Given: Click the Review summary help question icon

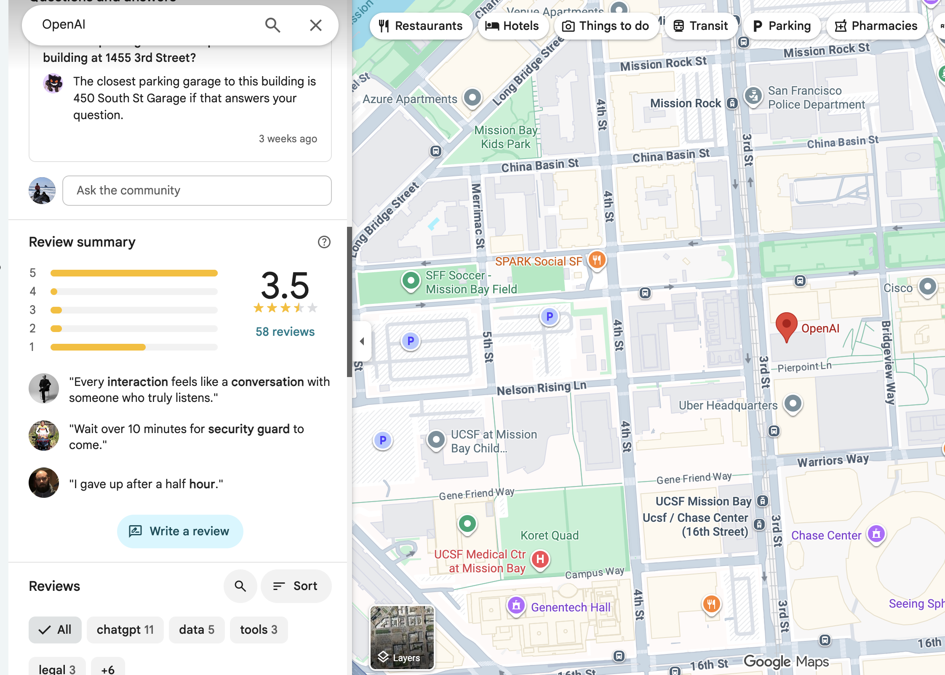Looking at the screenshot, I should click(324, 242).
